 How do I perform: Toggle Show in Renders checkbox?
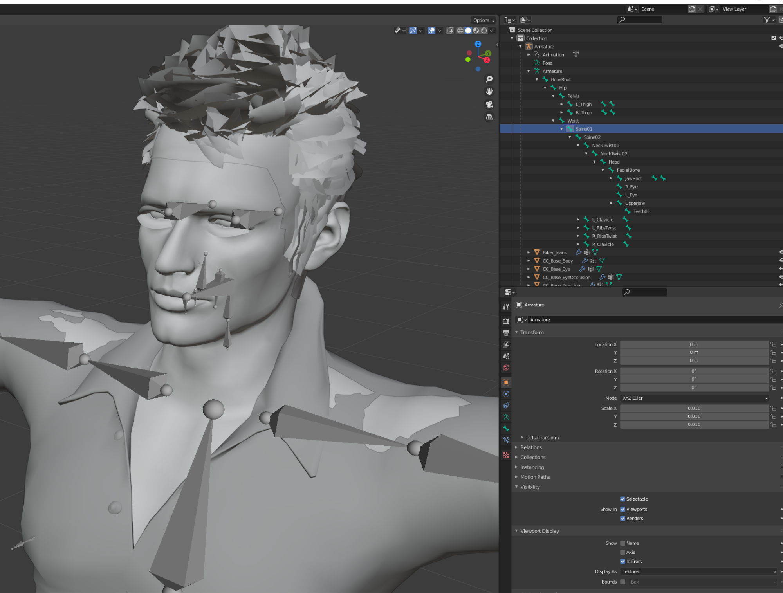pos(622,518)
